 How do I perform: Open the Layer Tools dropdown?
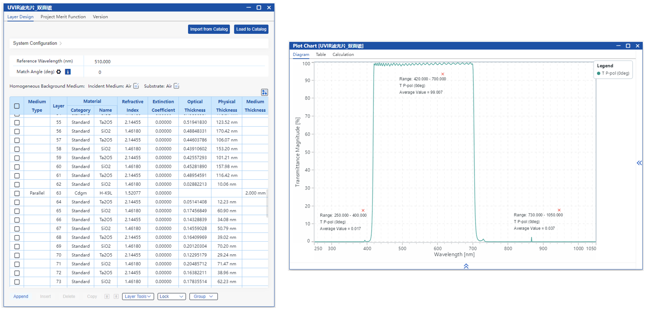(x=138, y=297)
